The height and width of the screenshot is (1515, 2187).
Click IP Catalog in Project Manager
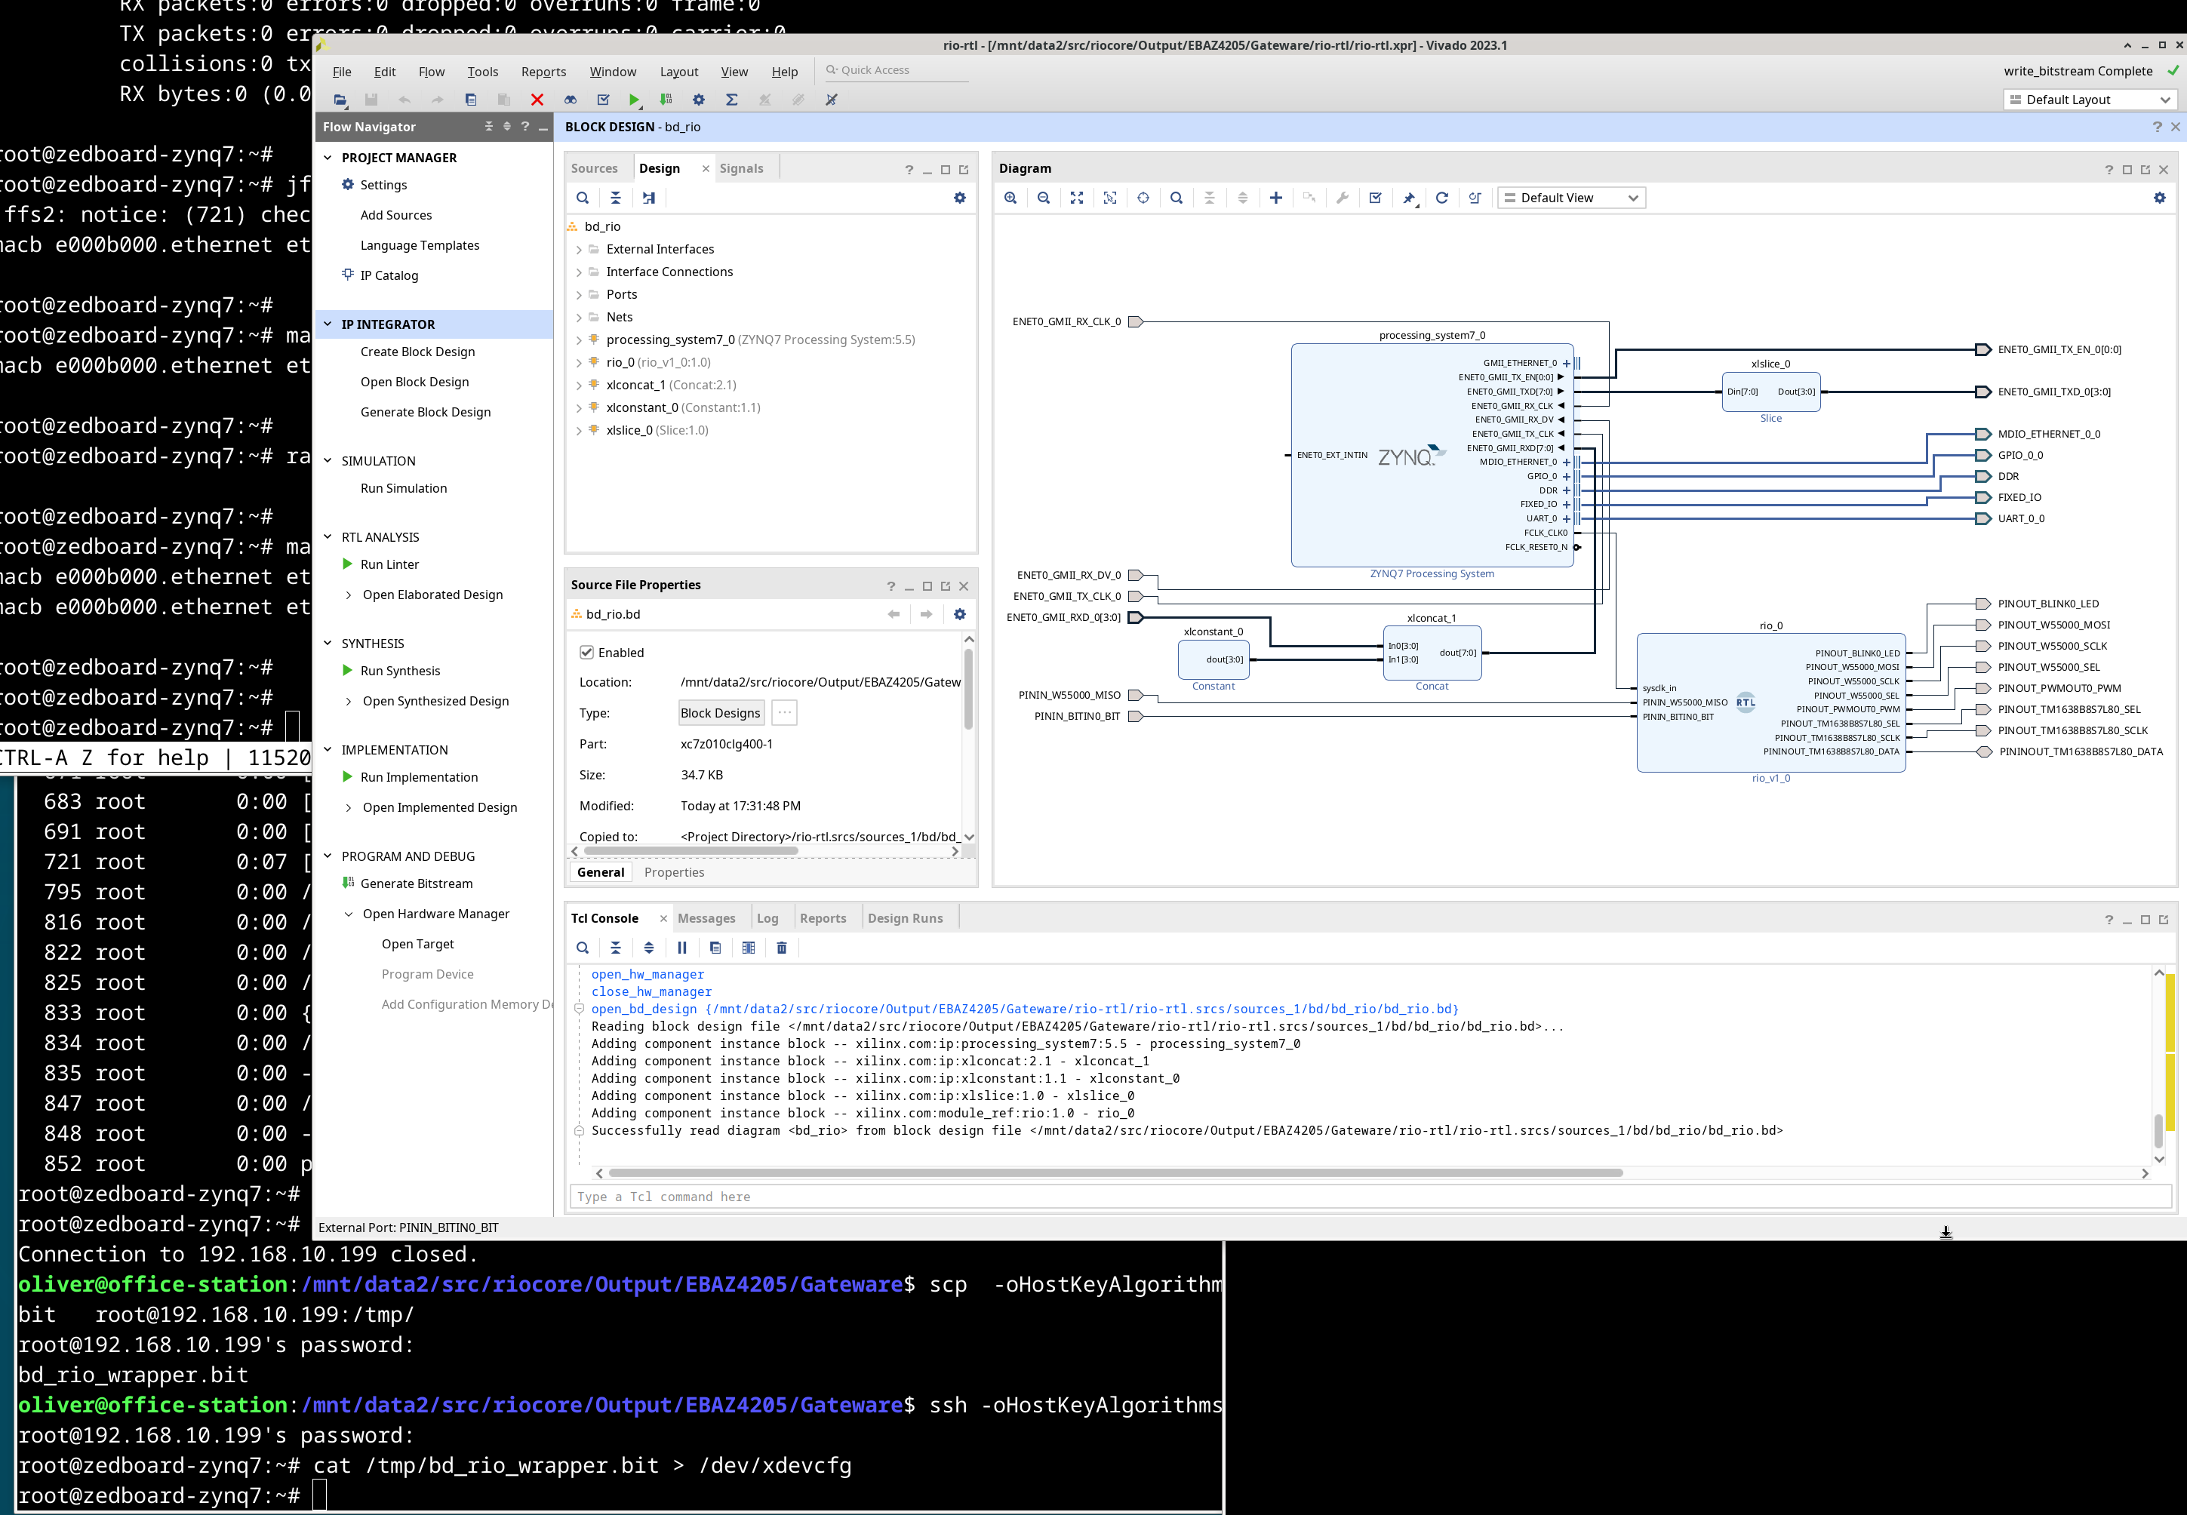(389, 276)
